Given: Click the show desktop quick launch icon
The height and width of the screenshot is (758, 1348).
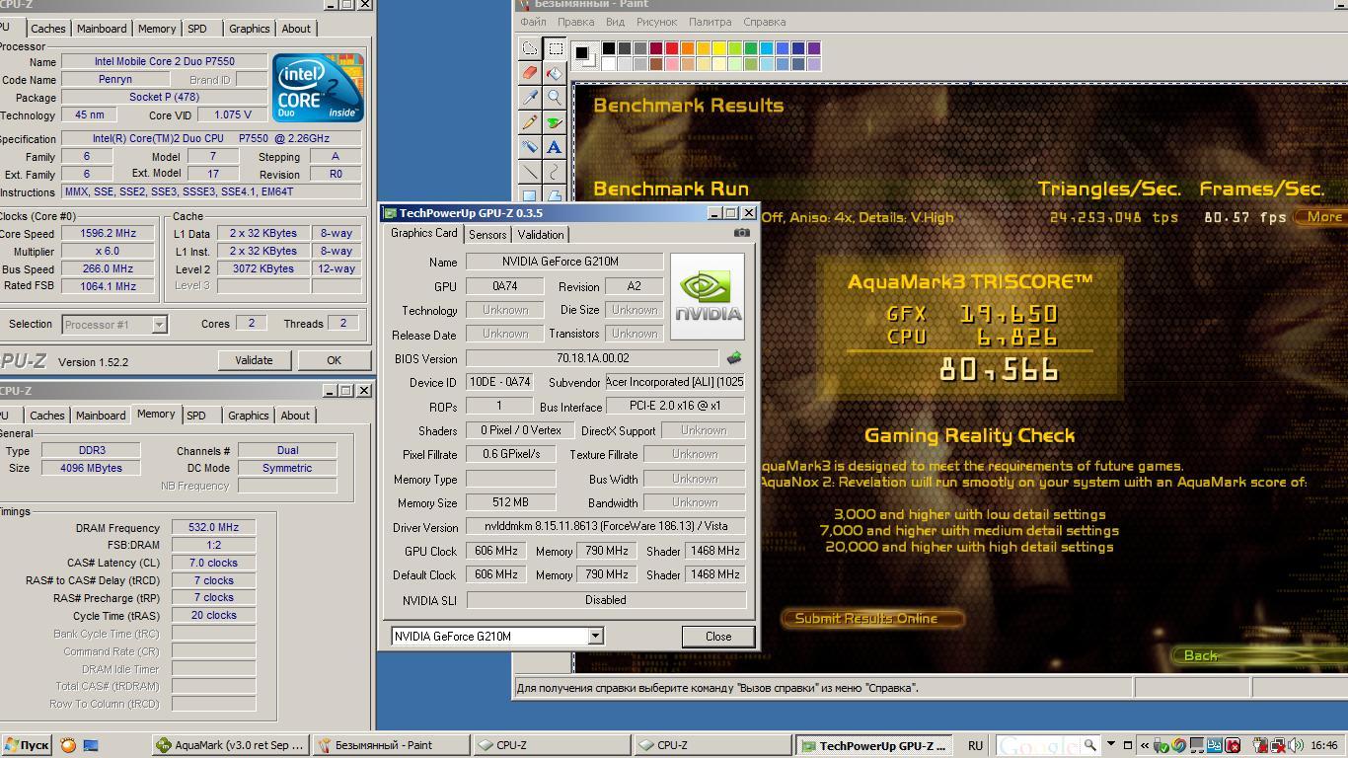Looking at the screenshot, I should 91,745.
